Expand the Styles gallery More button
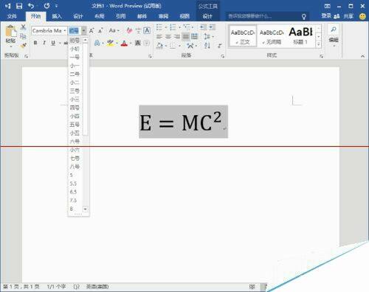Viewport: 369px width, 292px height. [x=319, y=44]
